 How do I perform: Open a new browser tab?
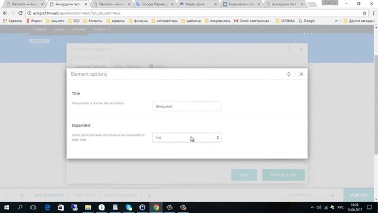(x=312, y=4)
